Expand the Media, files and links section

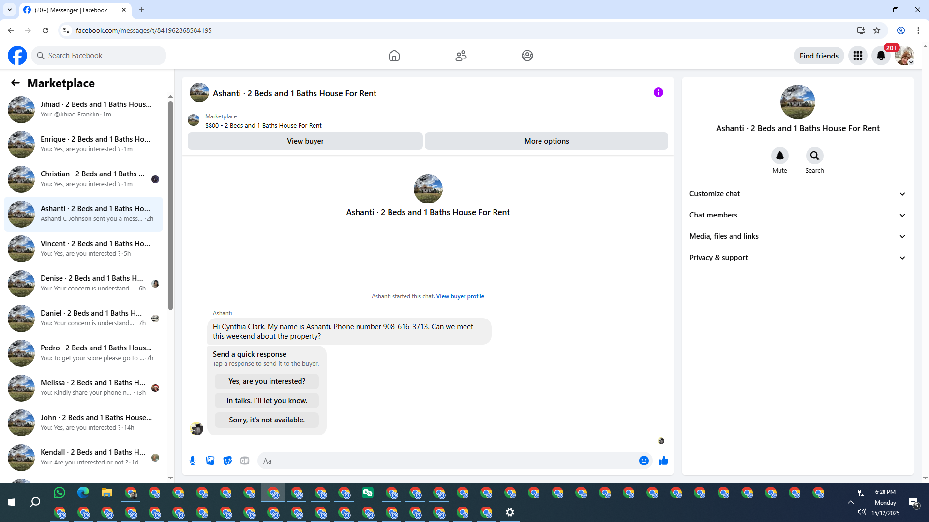[797, 236]
